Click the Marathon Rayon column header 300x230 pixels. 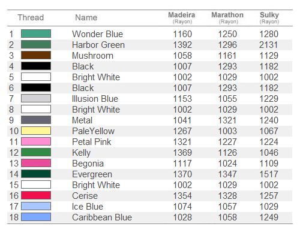(x=227, y=18)
